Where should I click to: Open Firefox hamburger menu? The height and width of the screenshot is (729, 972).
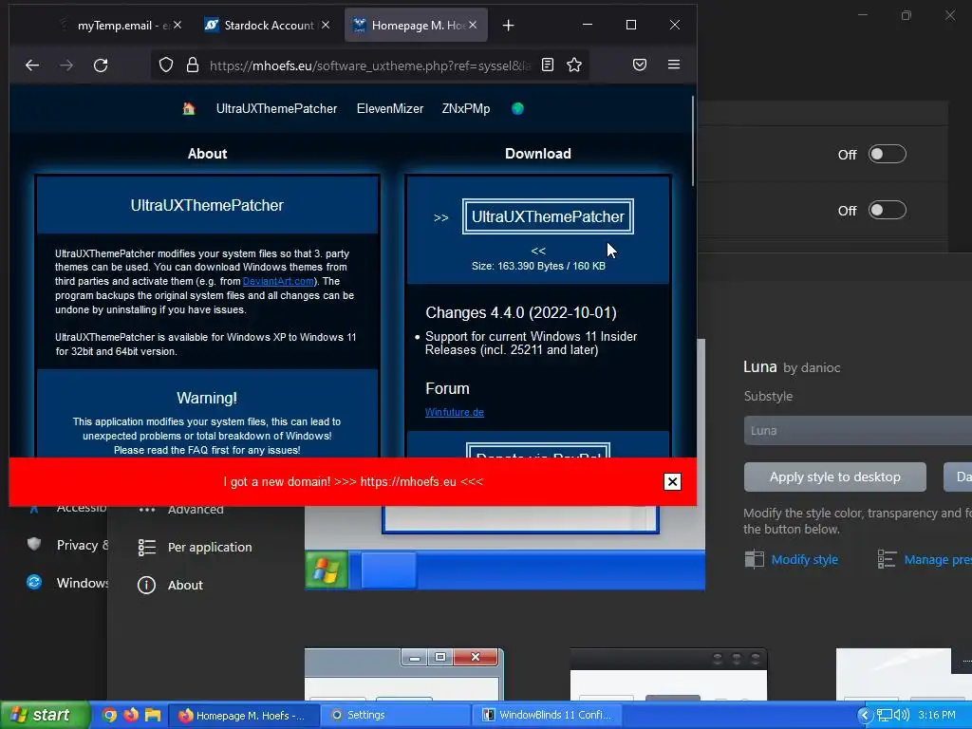[x=674, y=65]
